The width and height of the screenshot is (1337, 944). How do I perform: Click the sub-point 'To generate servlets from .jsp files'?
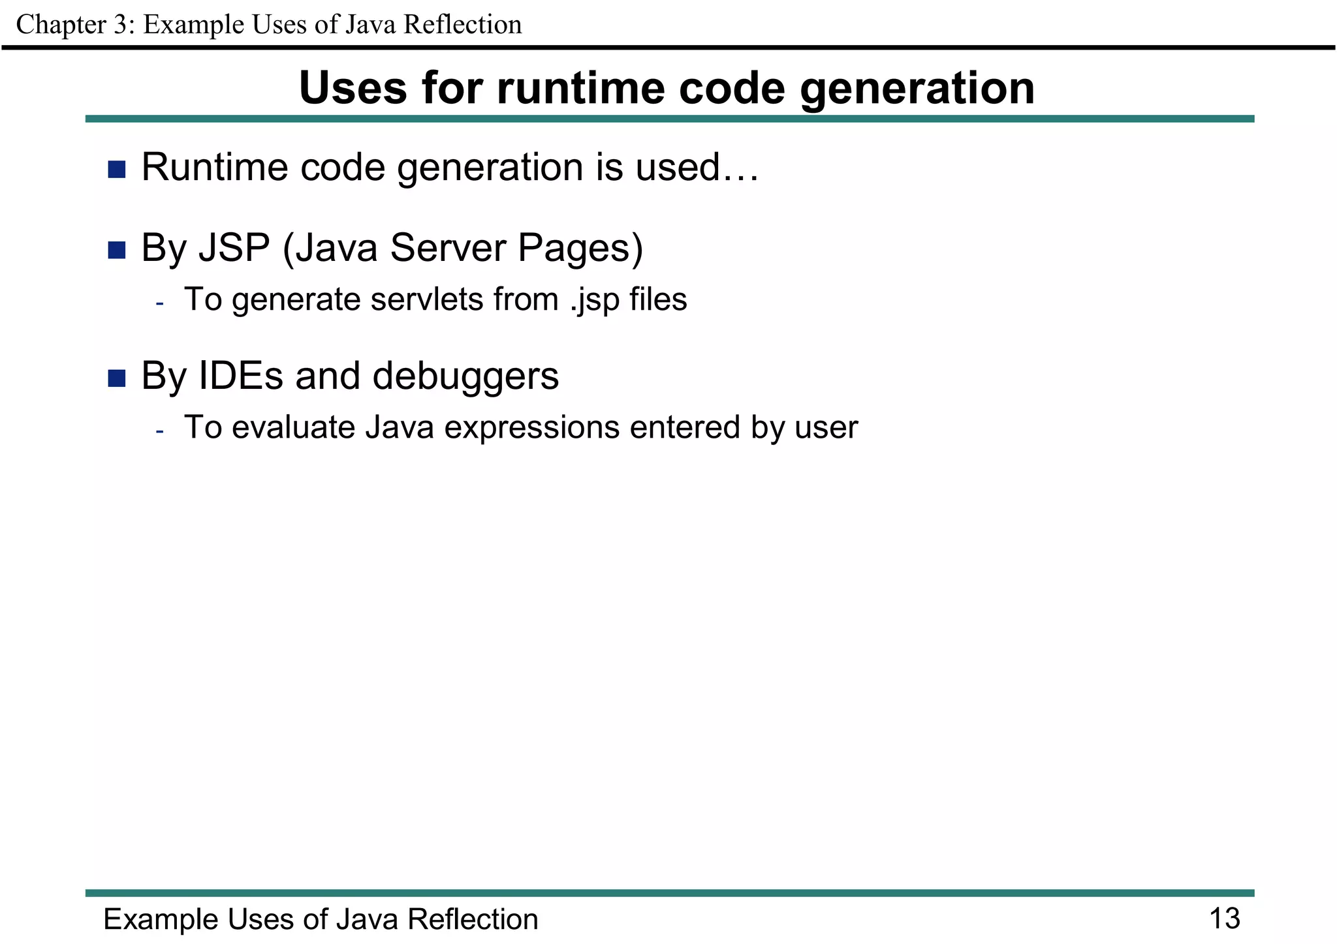(x=435, y=300)
